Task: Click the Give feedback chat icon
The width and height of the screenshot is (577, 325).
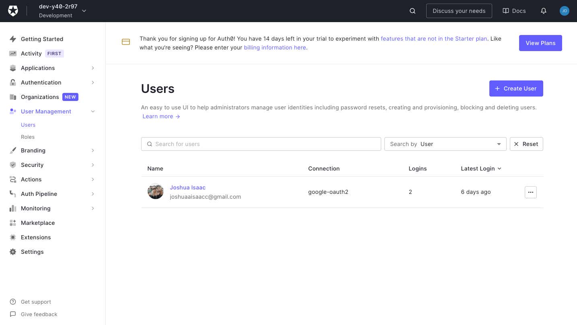Action: (13, 314)
